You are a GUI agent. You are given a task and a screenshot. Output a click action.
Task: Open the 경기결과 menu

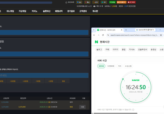point(71,11)
